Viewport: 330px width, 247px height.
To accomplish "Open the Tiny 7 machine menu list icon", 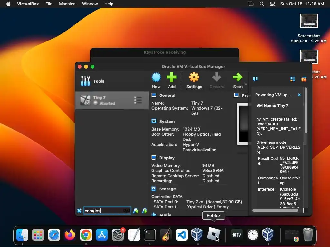I will (x=138, y=100).
